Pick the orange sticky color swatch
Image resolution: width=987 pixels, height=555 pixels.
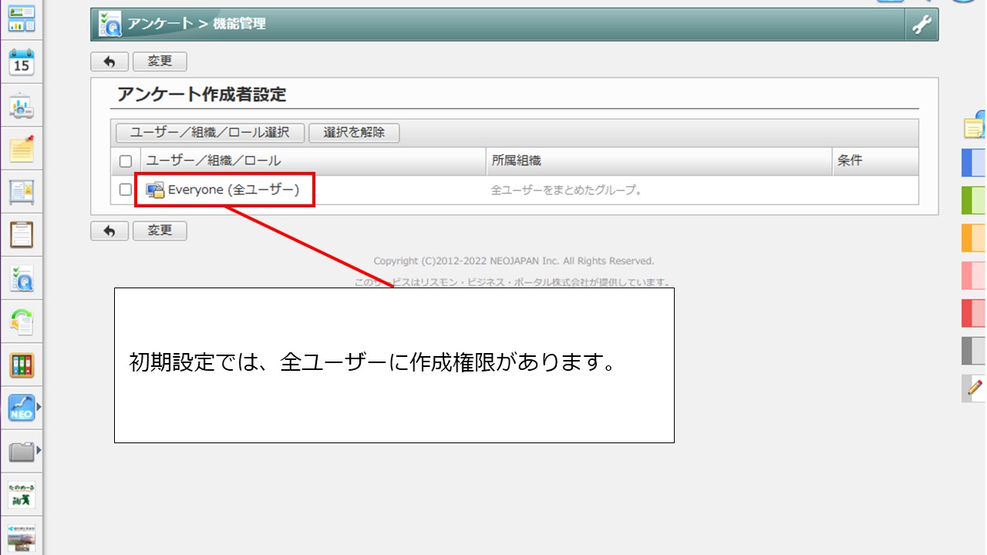(x=974, y=238)
